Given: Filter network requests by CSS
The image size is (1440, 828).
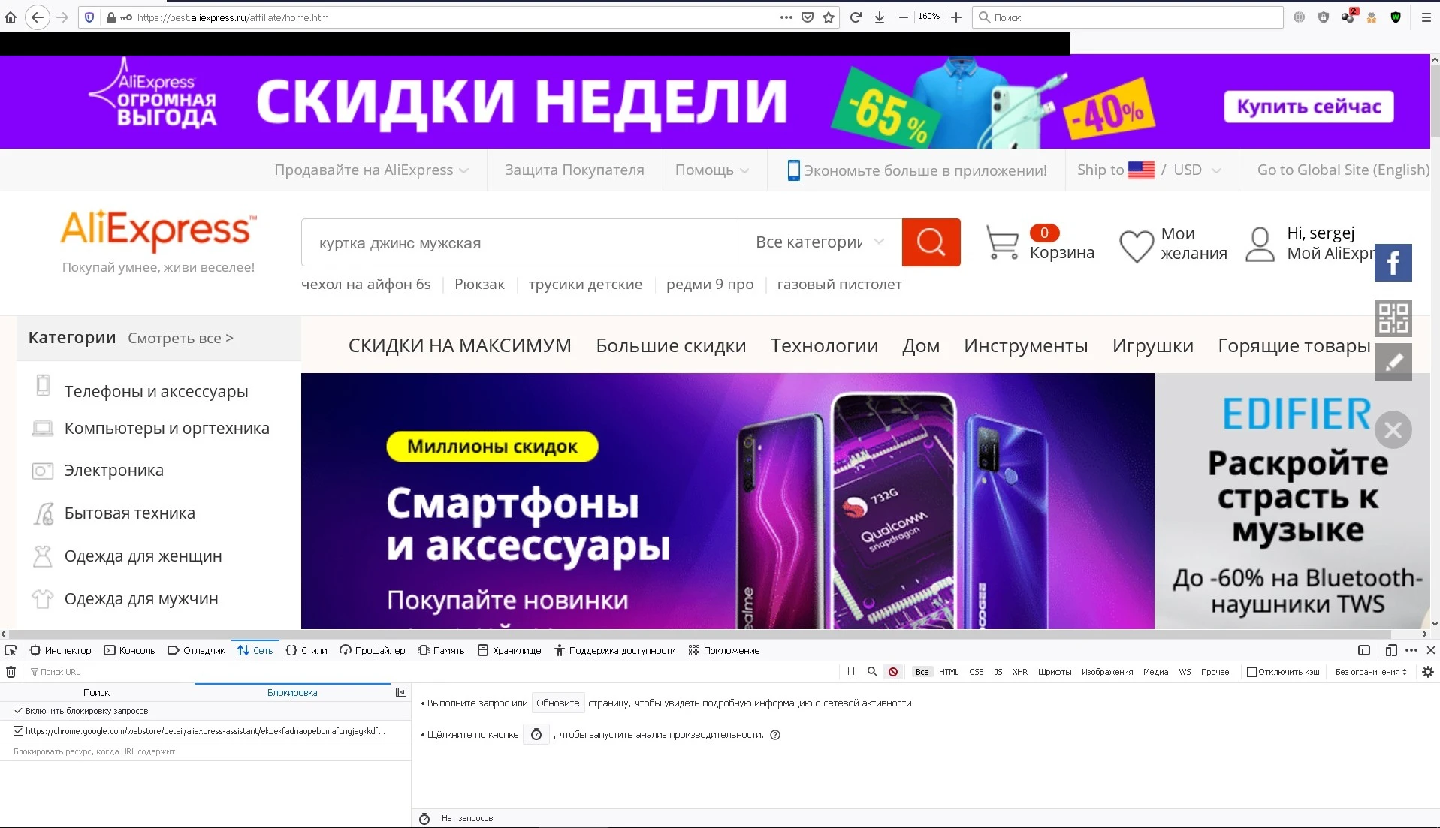Looking at the screenshot, I should tap(977, 672).
